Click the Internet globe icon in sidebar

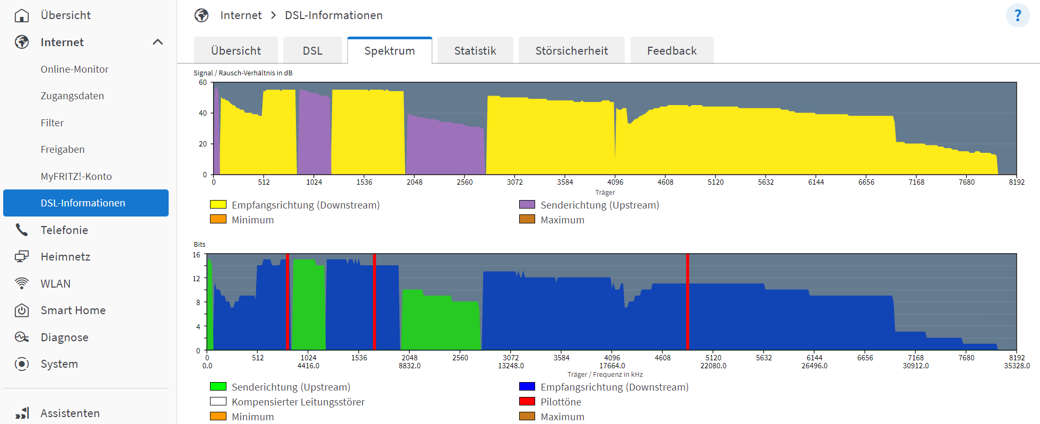pos(22,42)
